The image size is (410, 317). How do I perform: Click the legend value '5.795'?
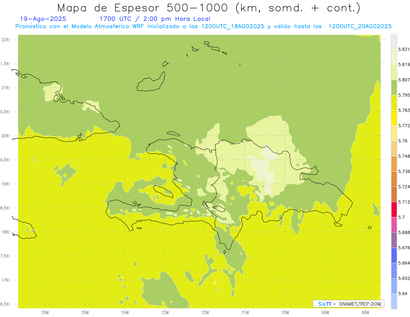tap(404, 95)
